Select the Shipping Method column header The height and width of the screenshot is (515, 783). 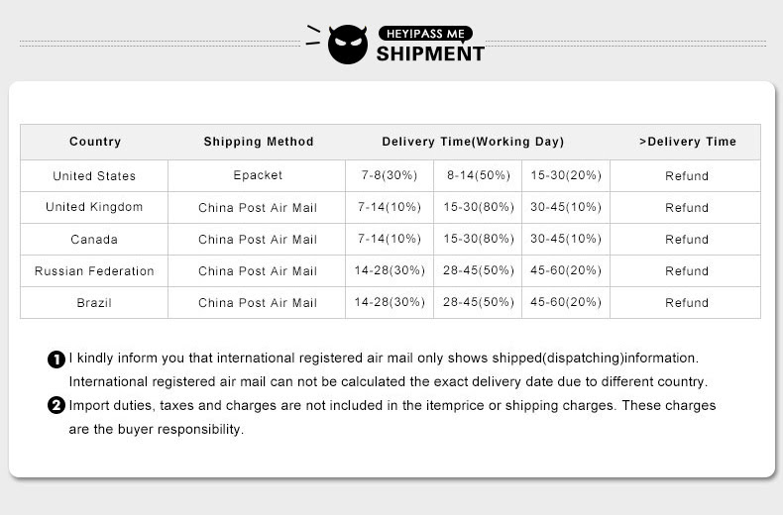(x=259, y=142)
